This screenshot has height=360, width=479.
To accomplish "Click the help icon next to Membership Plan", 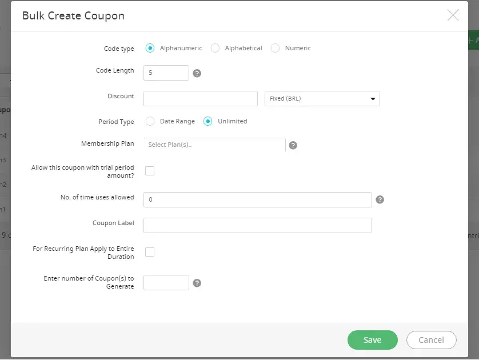I will click(293, 145).
